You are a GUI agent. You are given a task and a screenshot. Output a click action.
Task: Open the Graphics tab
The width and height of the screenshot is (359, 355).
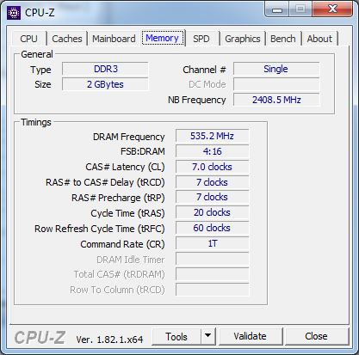pos(243,39)
